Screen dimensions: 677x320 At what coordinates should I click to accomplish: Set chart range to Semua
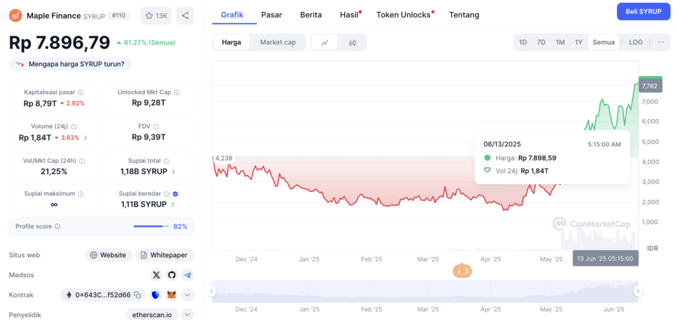[604, 42]
